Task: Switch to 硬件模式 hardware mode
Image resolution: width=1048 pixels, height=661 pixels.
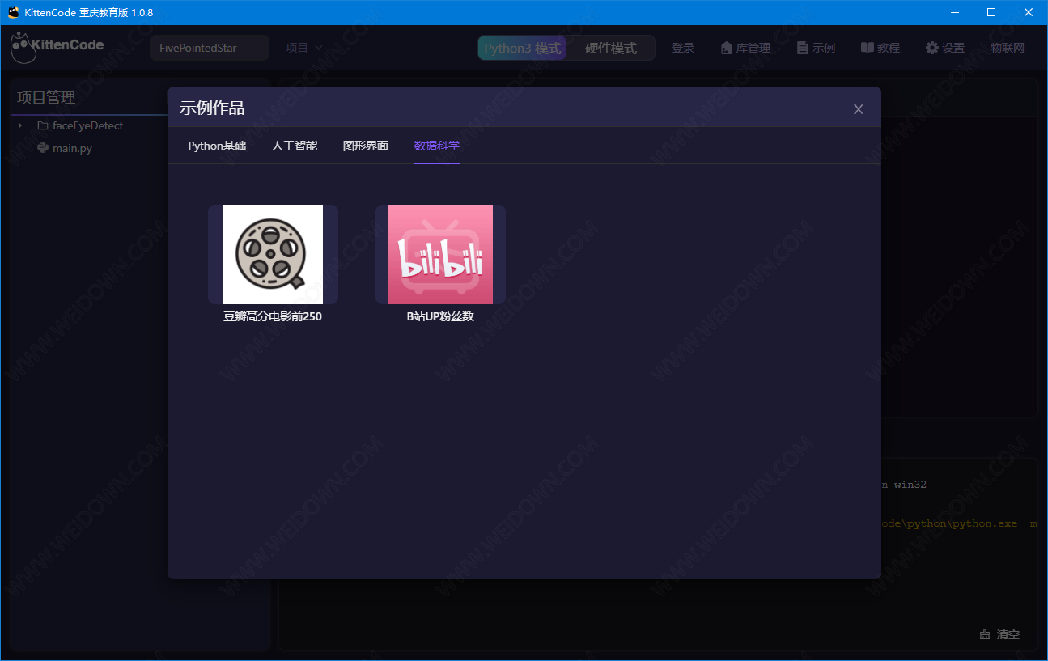Action: [611, 49]
